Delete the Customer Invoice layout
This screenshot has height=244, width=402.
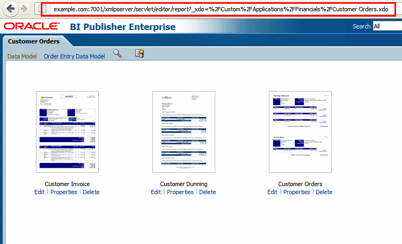pyautogui.click(x=91, y=192)
